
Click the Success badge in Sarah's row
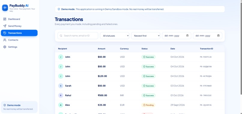148,86
